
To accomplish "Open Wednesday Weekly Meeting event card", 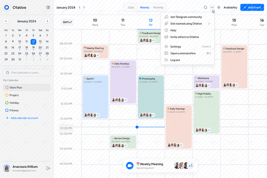I will pyautogui.click(x=95, y=52).
